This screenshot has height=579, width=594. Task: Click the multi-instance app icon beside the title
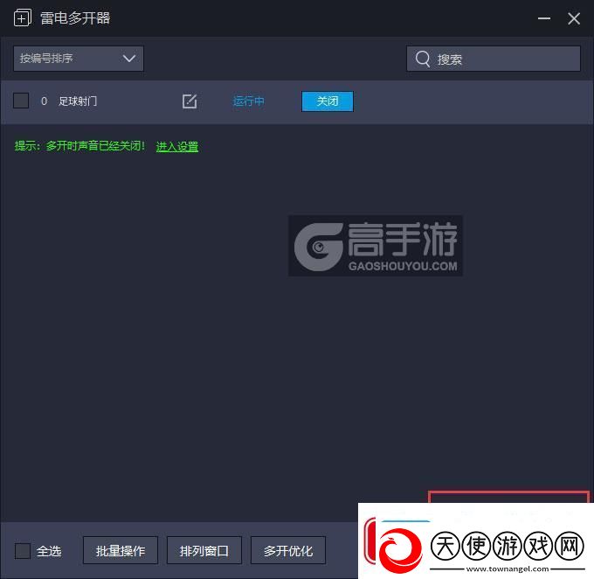point(23,17)
